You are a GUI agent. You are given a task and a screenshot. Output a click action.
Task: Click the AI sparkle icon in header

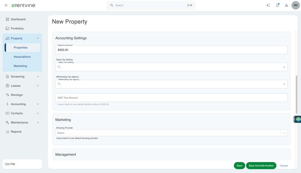click(268, 5)
